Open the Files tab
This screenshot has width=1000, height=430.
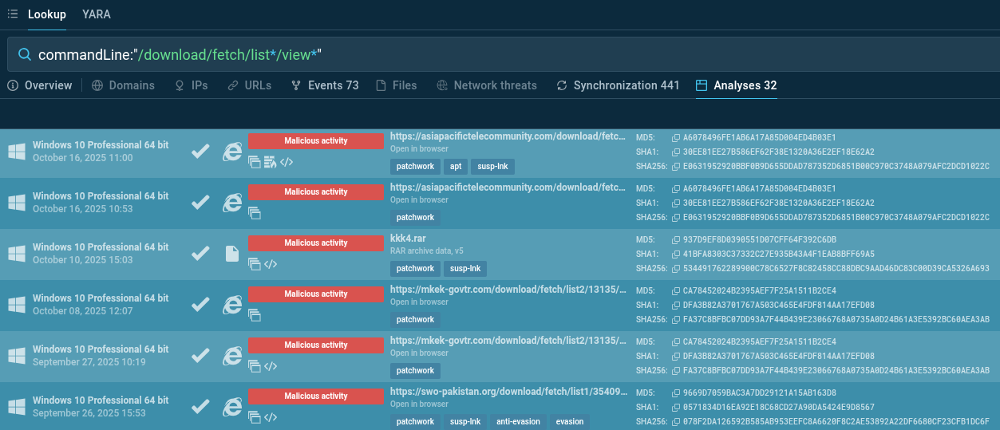point(397,85)
